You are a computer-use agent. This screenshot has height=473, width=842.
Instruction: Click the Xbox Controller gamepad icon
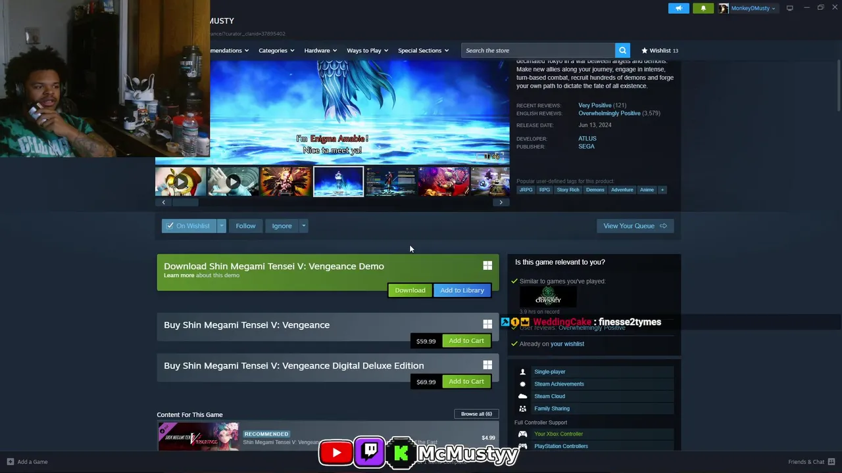(523, 434)
